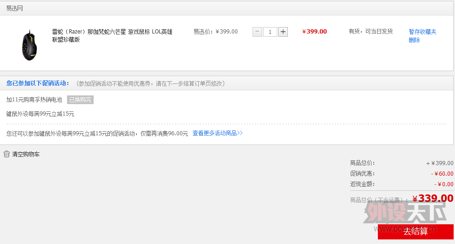455x244 pixels.
Task: Select the red item subtotal ¥399.00
Action: click(315, 31)
